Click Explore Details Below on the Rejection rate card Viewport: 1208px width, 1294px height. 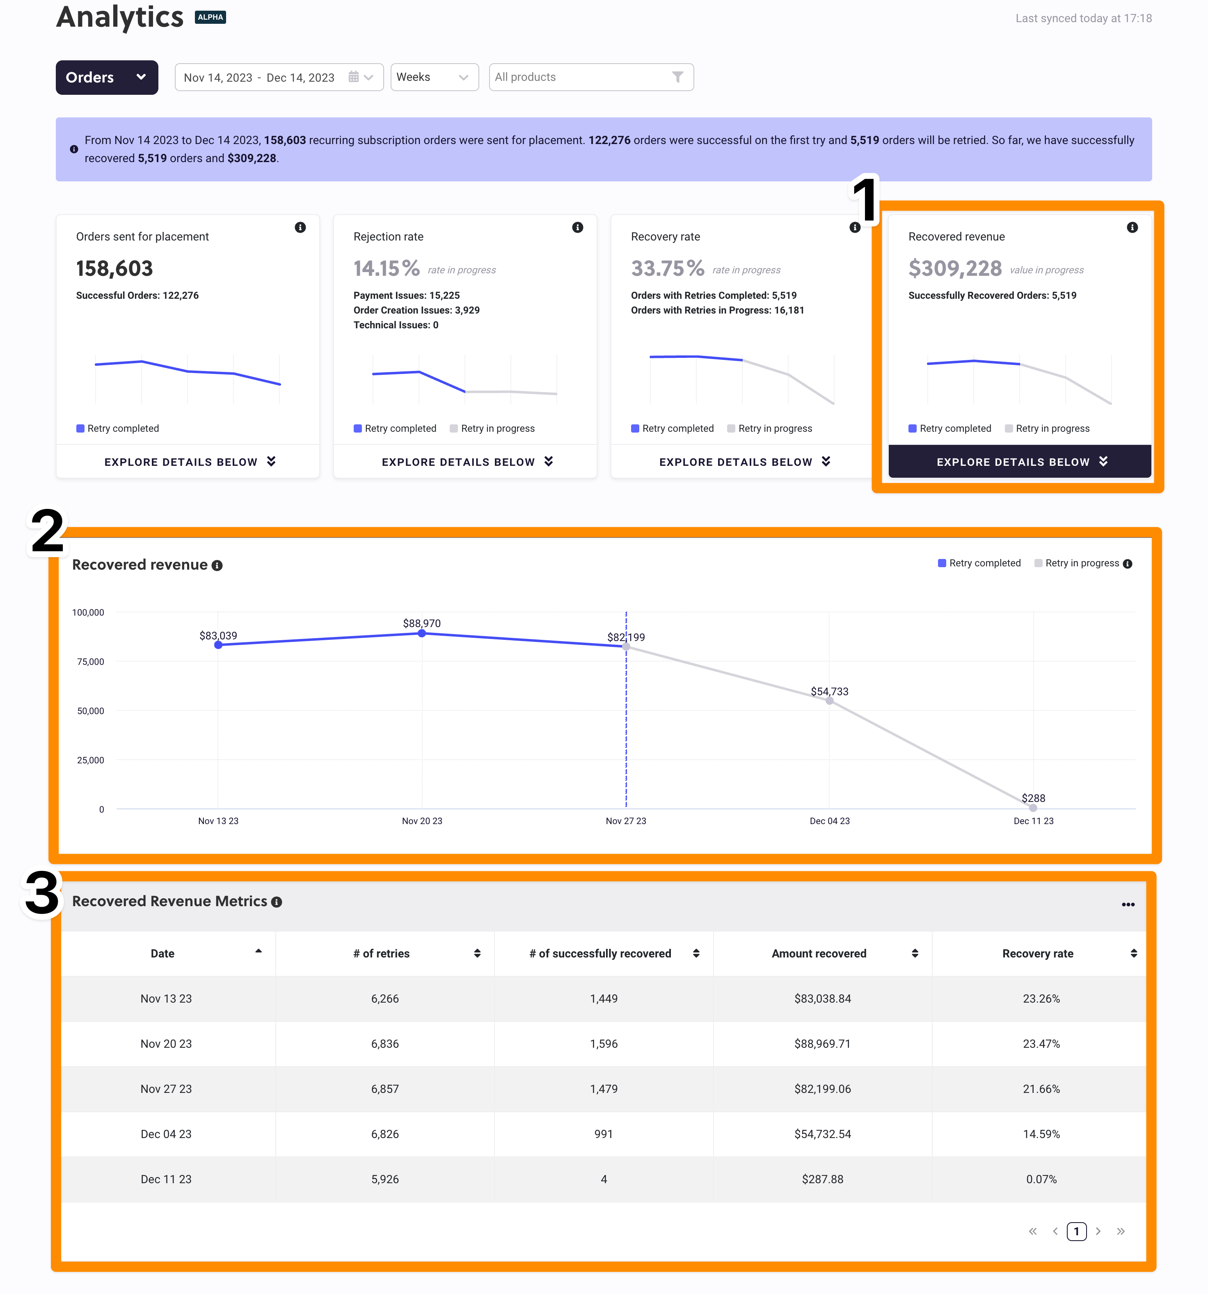pyautogui.click(x=465, y=461)
